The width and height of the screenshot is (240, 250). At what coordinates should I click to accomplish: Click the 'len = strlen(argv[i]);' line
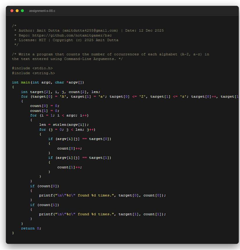pyautogui.click(x=64, y=125)
